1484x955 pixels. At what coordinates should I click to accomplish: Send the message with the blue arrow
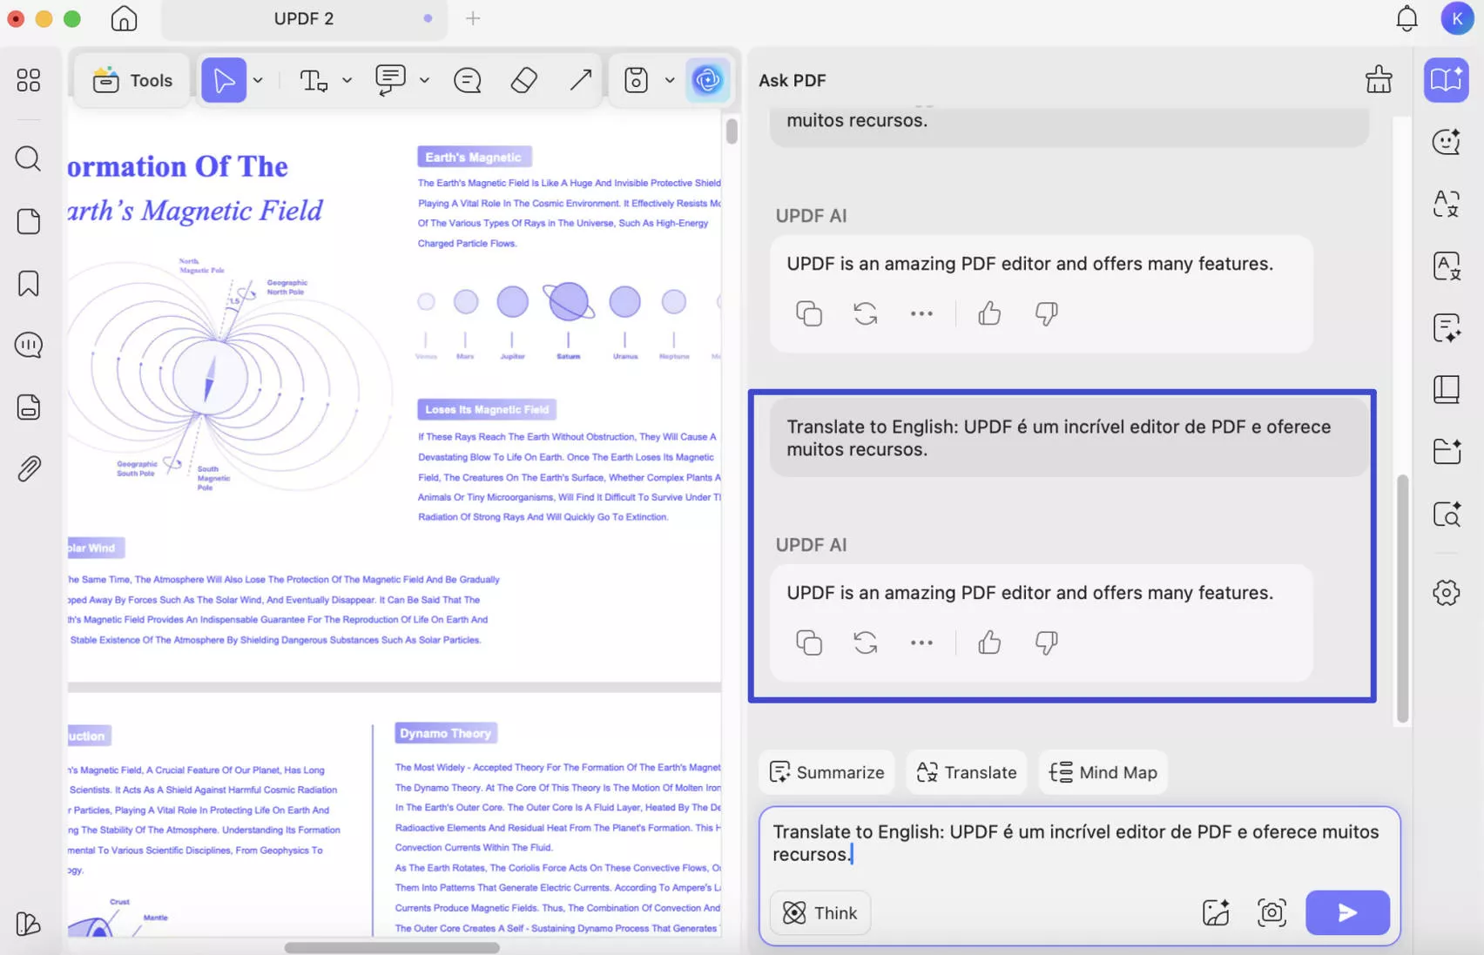pyautogui.click(x=1347, y=912)
